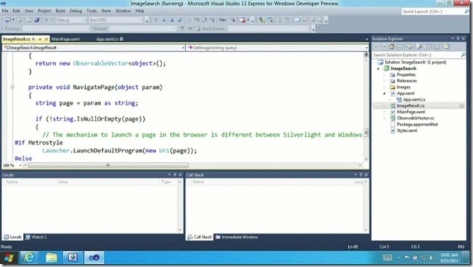The width and height of the screenshot is (473, 267).
Task: Open the Build menu
Action: (x=60, y=11)
